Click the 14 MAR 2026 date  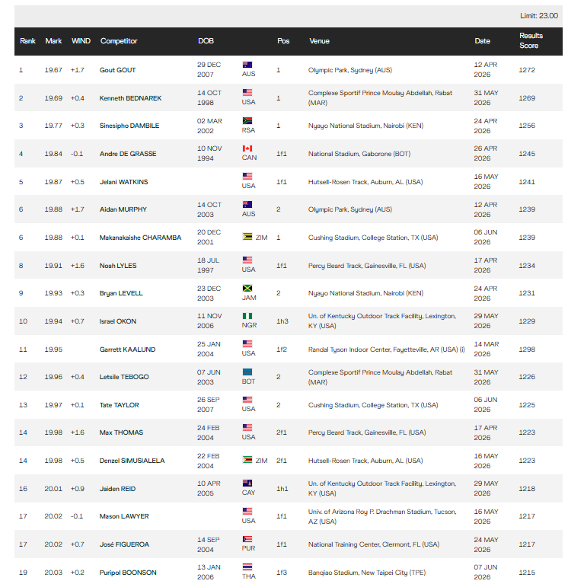click(486, 349)
